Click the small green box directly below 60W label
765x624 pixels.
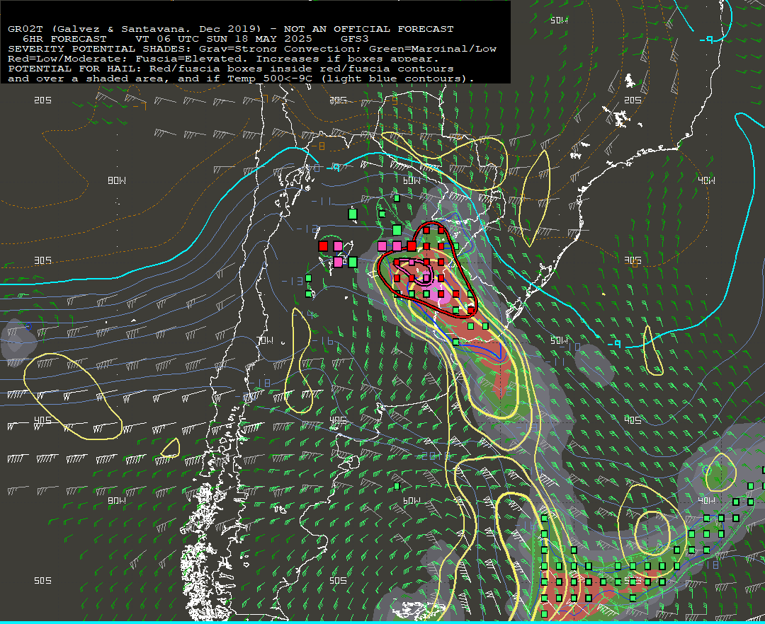[x=397, y=198]
